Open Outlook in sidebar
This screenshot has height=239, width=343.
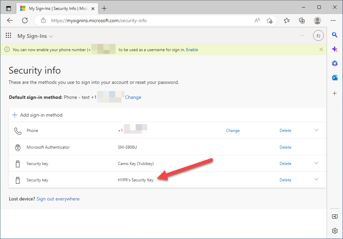[335, 78]
